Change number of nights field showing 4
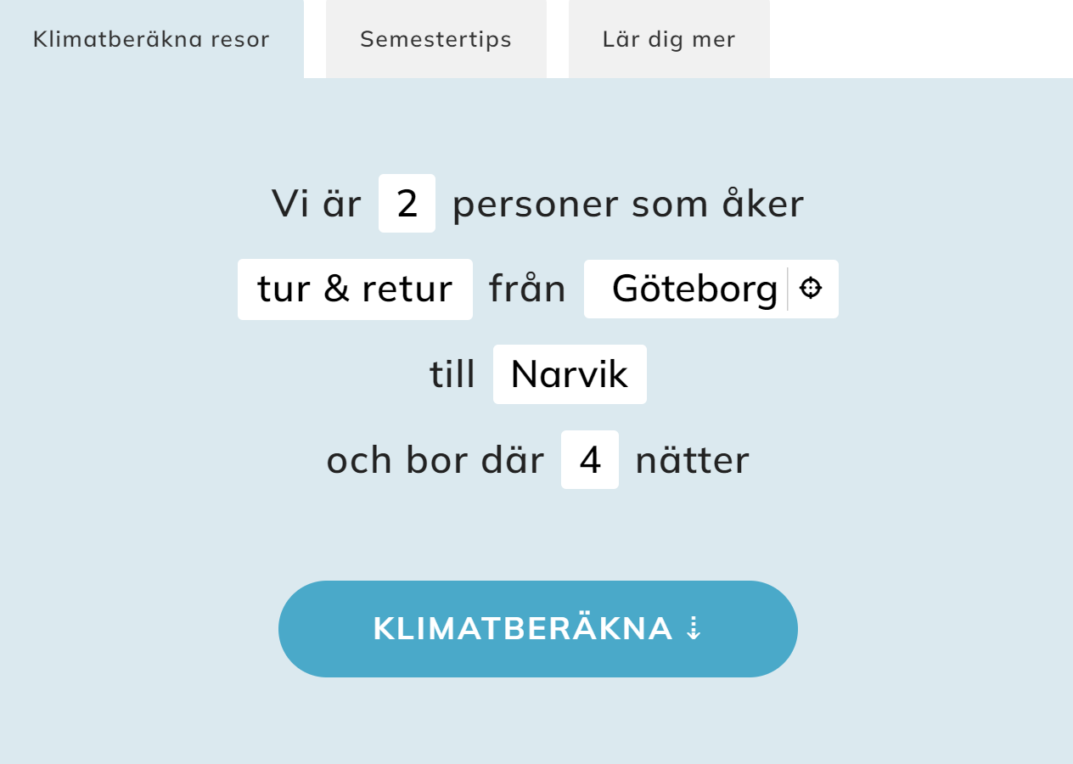 pos(590,460)
